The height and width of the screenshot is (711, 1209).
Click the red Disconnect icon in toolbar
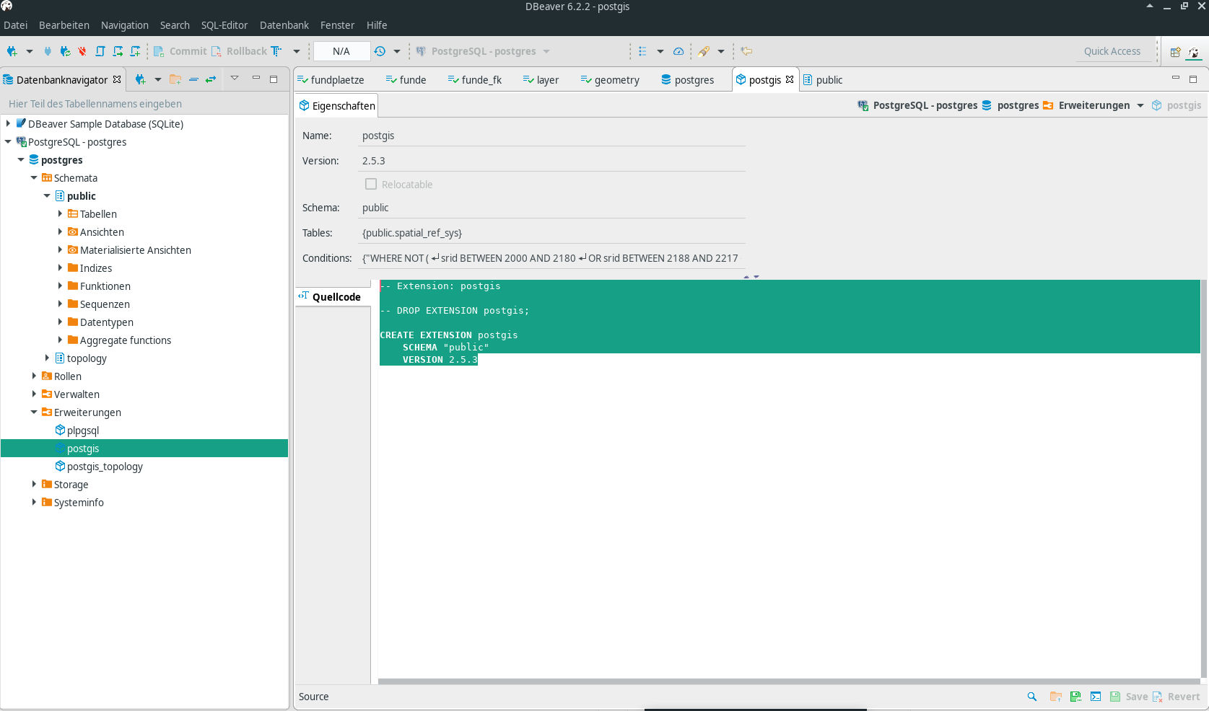[82, 51]
